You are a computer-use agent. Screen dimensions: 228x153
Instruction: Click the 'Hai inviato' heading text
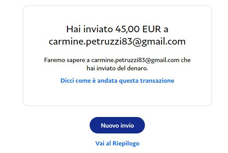click(89, 29)
